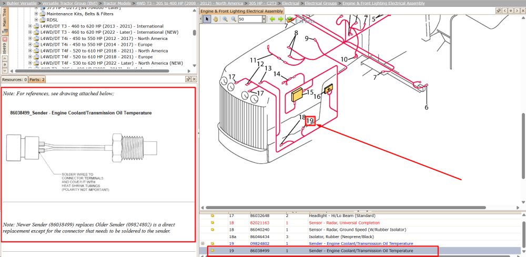526x257 pixels.
Task: Show next tab in diagram panel header
Action: [x=517, y=11]
